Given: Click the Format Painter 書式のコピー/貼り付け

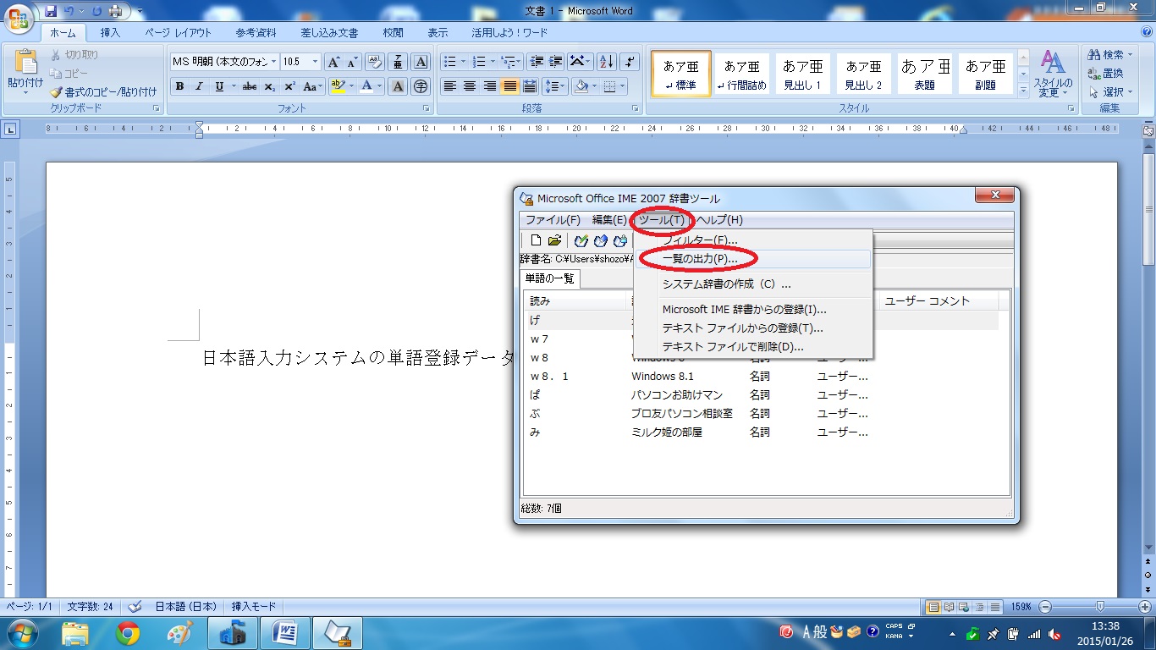Looking at the screenshot, I should point(104,91).
